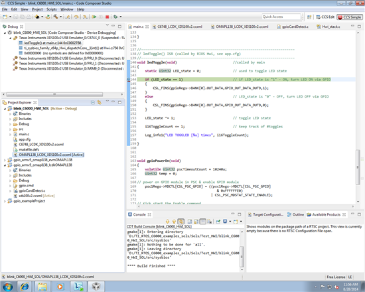Collapse blink_C6000_HWI_SOL project tree
Screen dimensions: 365x292
pos(5,109)
